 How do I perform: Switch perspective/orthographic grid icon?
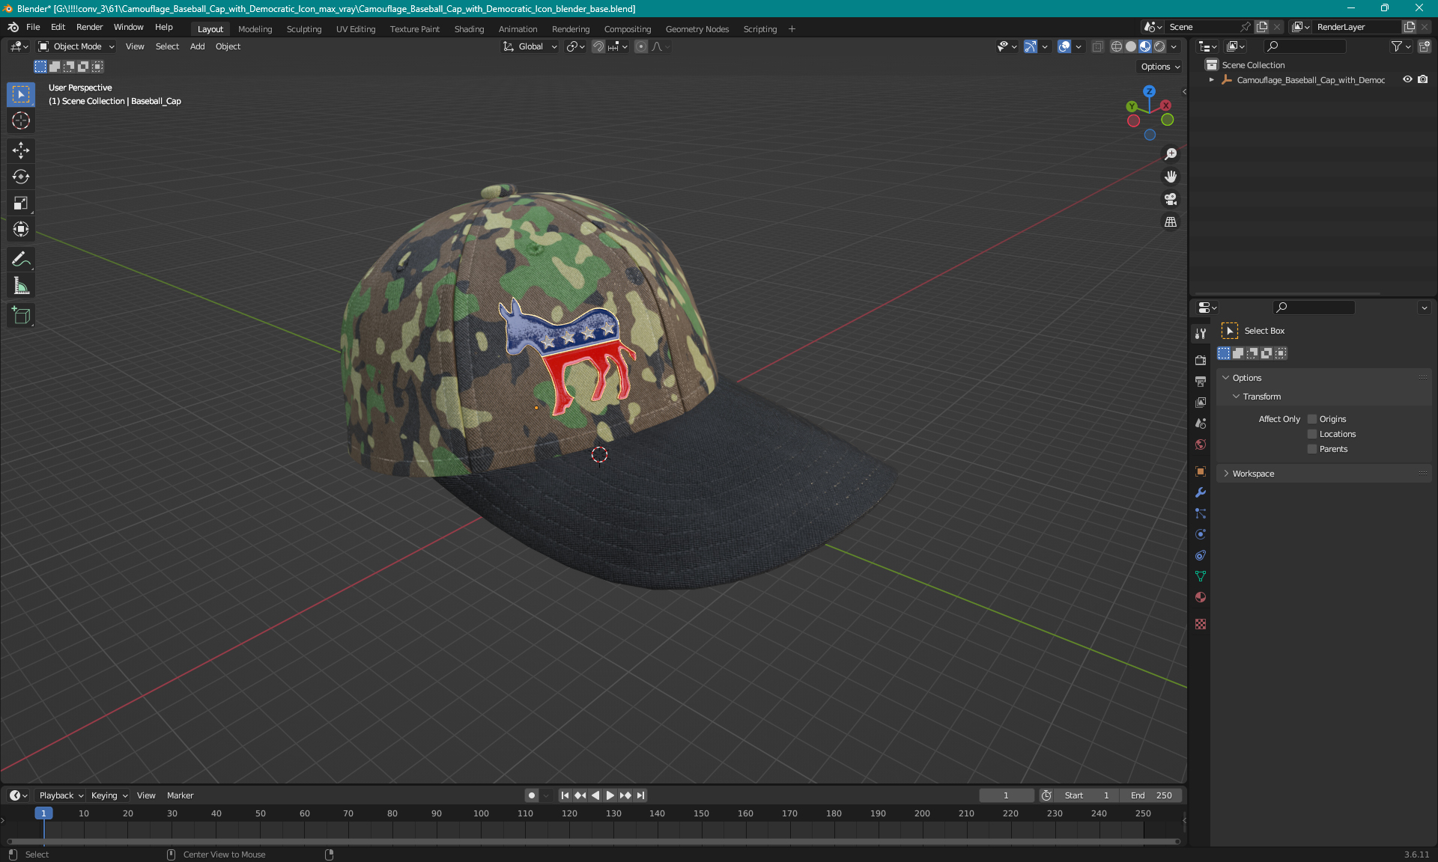1170,221
